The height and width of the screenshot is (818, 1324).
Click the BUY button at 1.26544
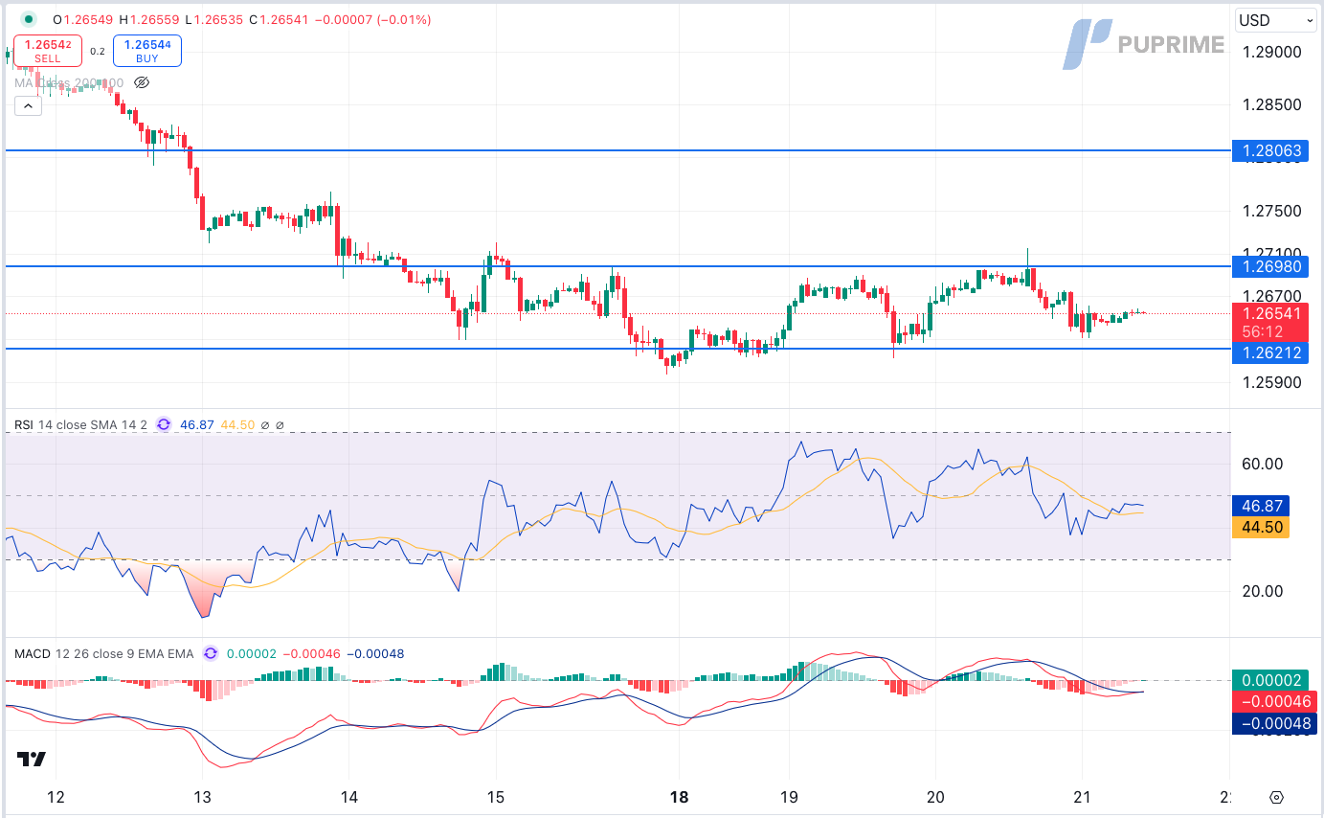[x=146, y=51]
